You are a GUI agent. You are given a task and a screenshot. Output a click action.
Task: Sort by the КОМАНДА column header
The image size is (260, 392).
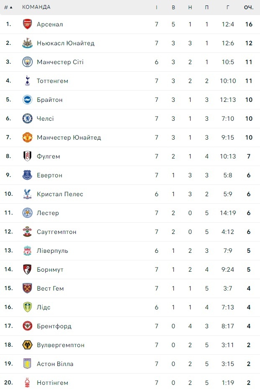click(x=36, y=7)
